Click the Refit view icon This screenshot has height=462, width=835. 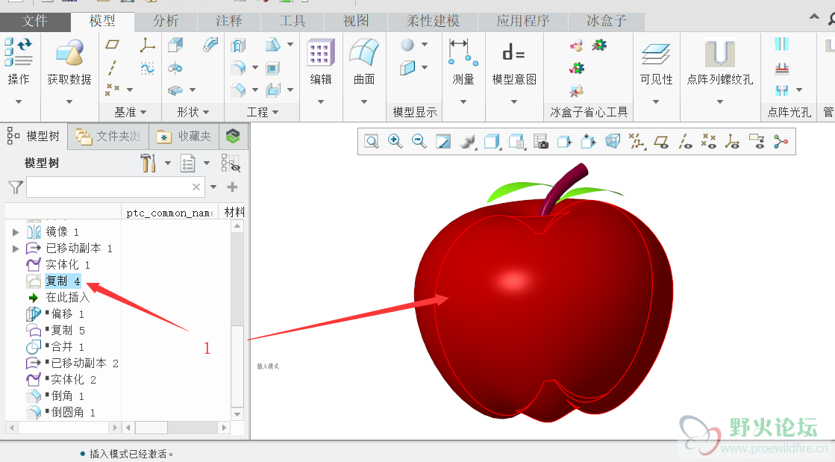[372, 142]
